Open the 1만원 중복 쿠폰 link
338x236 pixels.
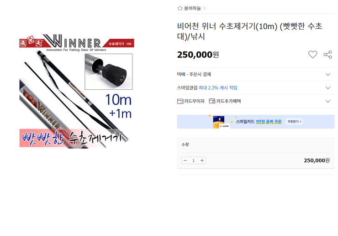(x=269, y=122)
